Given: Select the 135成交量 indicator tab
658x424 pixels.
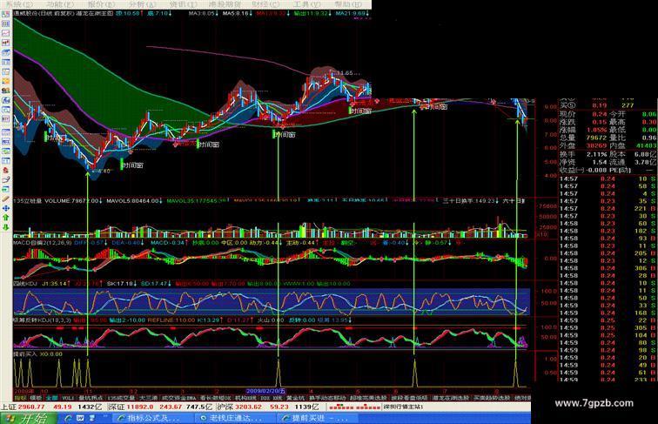Looking at the screenshot, I should coord(121,398).
